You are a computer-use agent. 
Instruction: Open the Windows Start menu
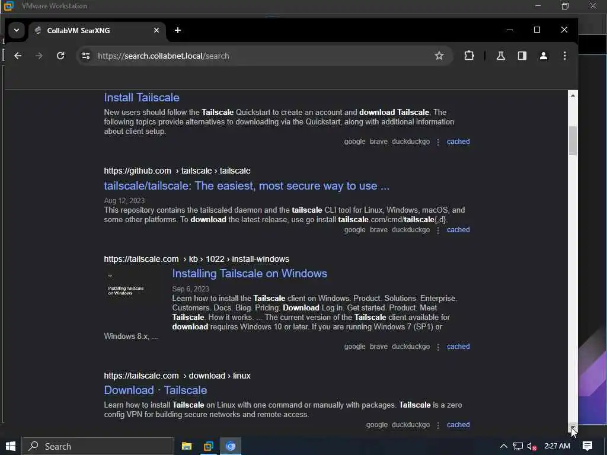(x=11, y=446)
